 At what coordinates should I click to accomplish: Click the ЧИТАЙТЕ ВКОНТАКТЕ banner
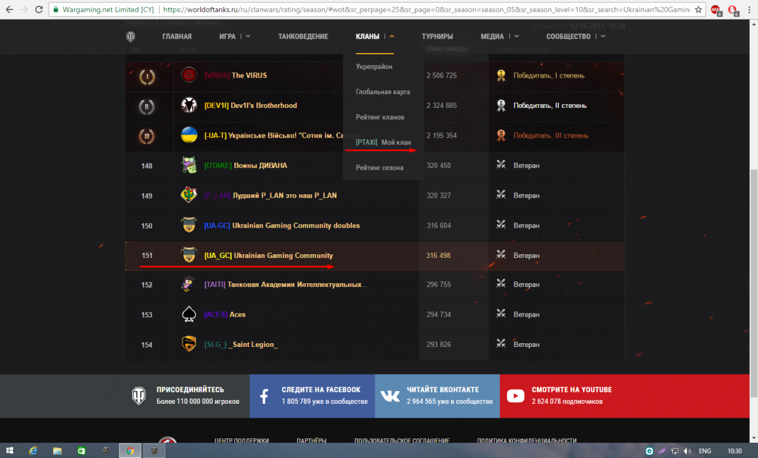coord(437,396)
